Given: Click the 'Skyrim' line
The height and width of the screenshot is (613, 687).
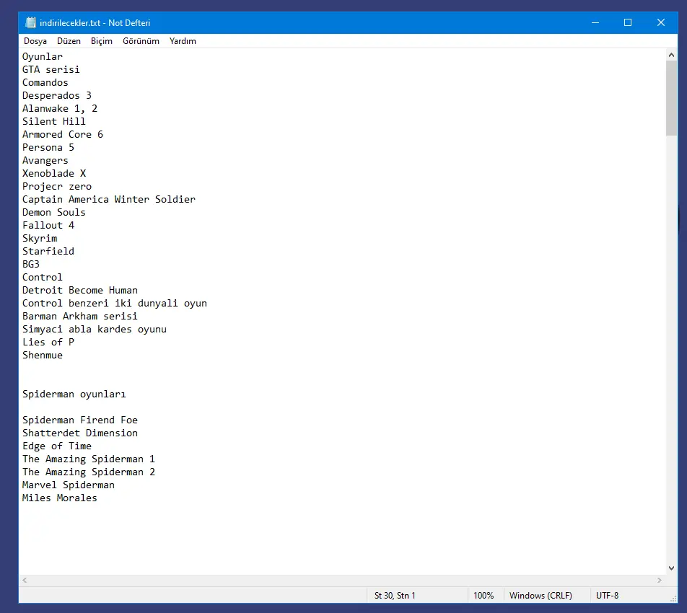Looking at the screenshot, I should [40, 238].
